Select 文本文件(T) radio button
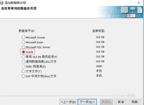The image size is (144, 105). point(23,71)
